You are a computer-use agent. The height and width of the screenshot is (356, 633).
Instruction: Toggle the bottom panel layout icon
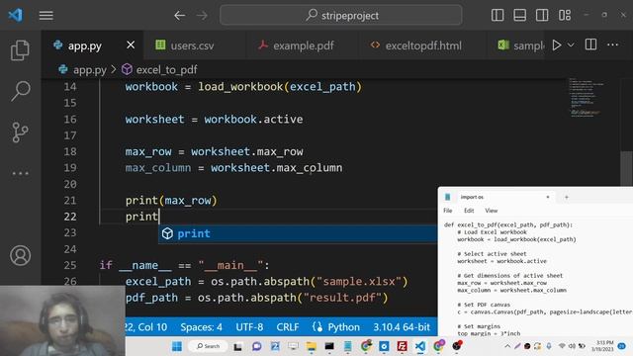pyautogui.click(x=519, y=16)
